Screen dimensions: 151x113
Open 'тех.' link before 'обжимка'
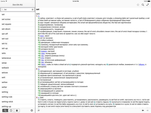42,62
